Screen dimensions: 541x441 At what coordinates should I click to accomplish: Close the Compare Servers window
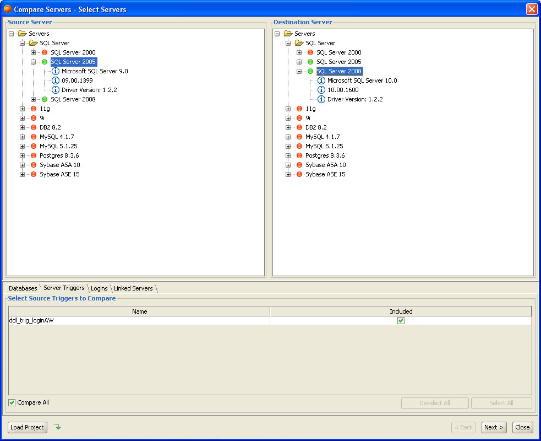[531, 9]
